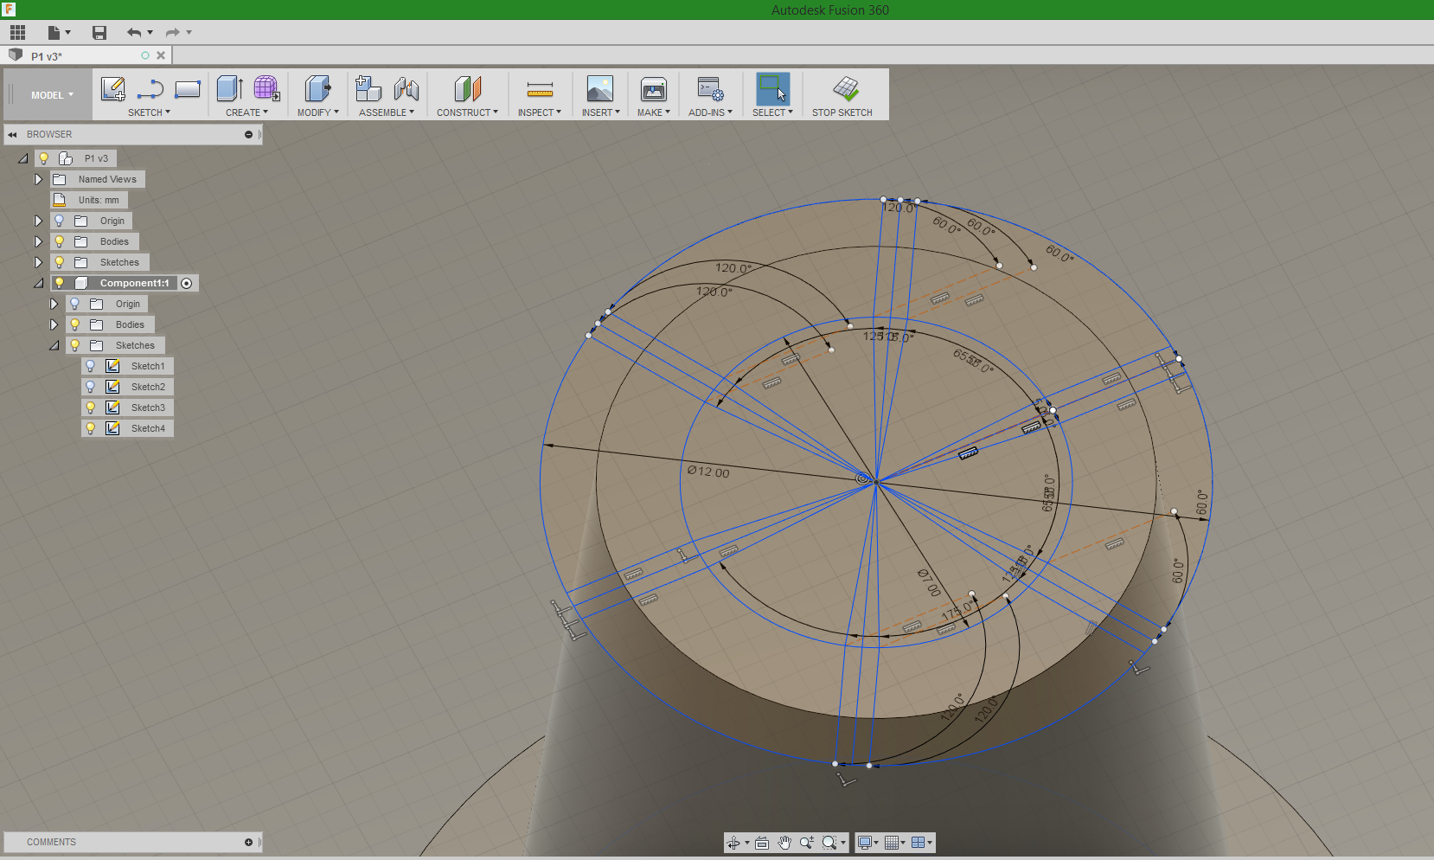Expand Bodies under Component1:1
Image resolution: width=1434 pixels, height=860 pixels.
coord(54,324)
